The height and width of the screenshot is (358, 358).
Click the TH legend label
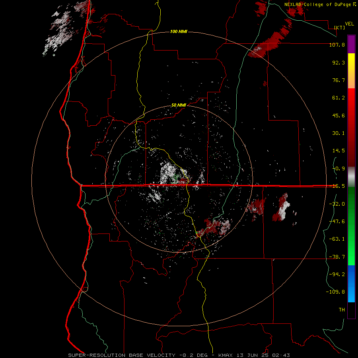point(342,310)
